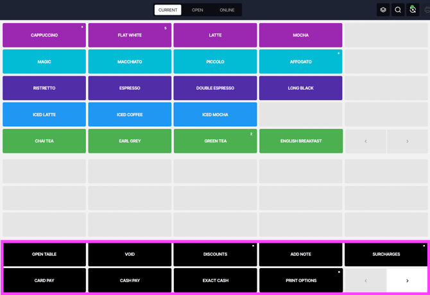The image size is (430, 295).
Task: Go to previous page of action buttons
Action: (x=366, y=280)
